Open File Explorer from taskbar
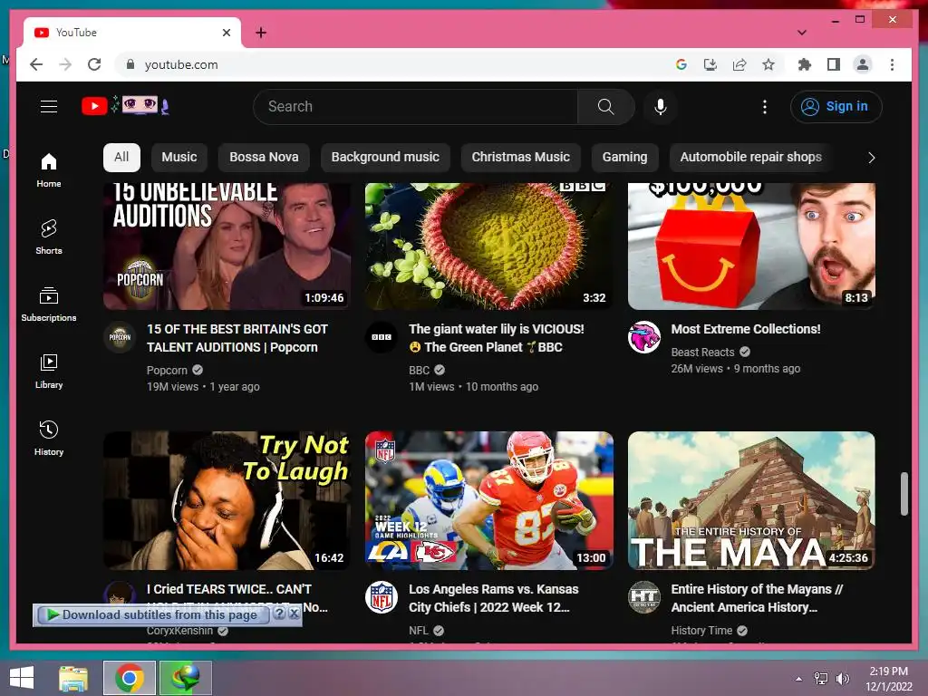 tap(73, 678)
